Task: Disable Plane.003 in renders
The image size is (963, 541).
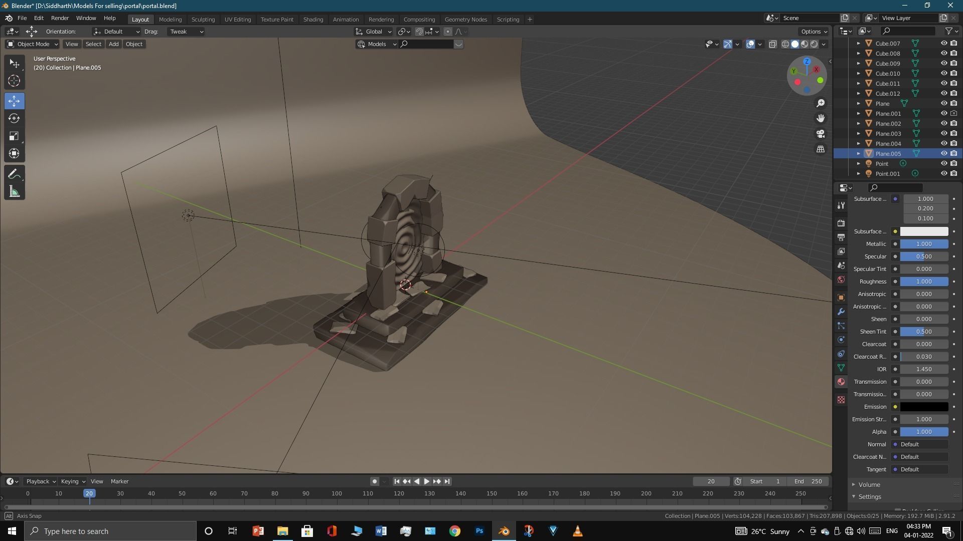Action: point(953,134)
